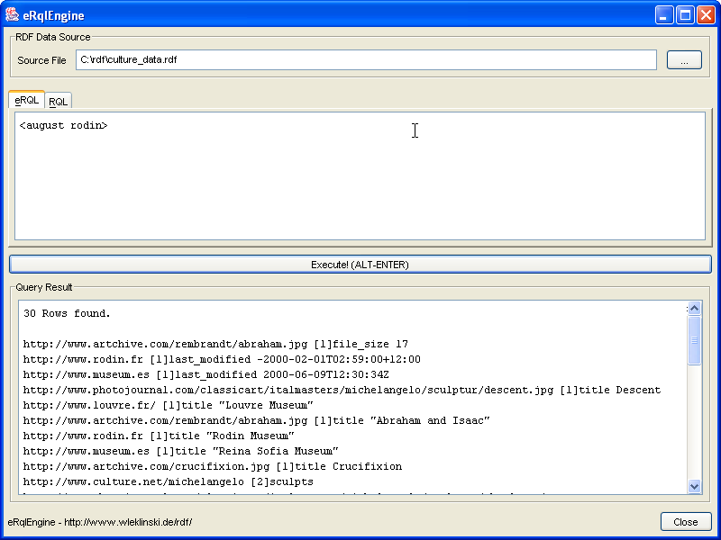Select the "Rodin Museum" title result row
Viewport: 721px width, 540px height.
coord(159,436)
